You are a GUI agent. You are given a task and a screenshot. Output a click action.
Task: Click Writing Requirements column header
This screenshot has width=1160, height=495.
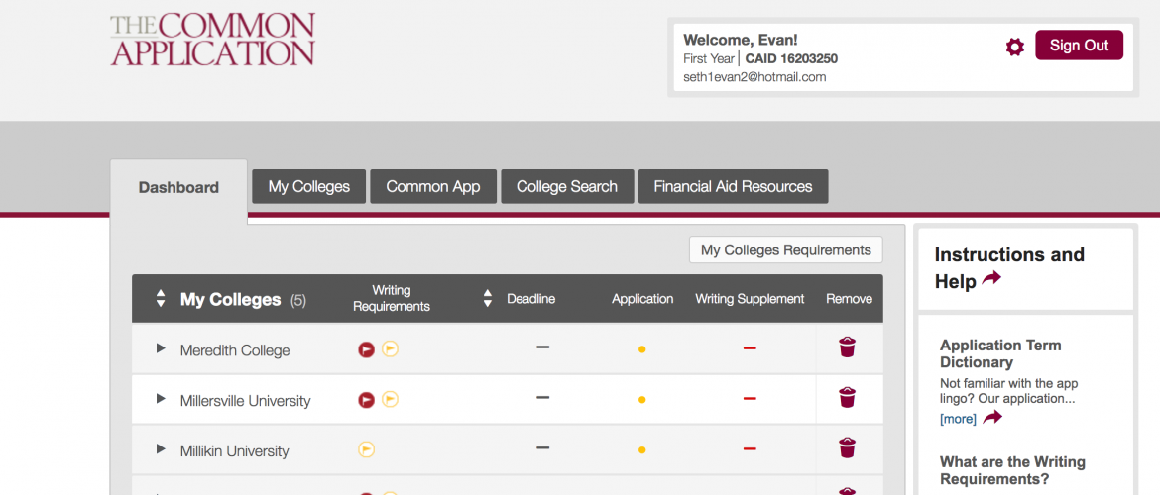392,298
